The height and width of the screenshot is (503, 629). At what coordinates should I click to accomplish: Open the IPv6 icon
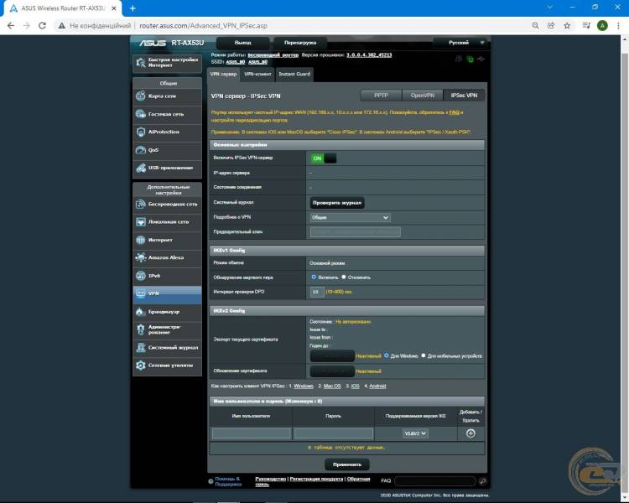140,276
